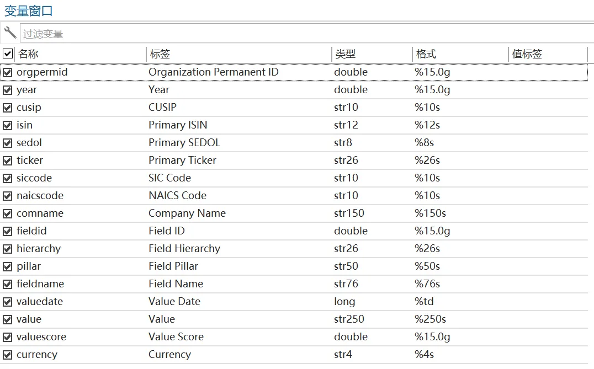The image size is (594, 369).
Task: Select the fieldname variable row
Action: pos(40,284)
